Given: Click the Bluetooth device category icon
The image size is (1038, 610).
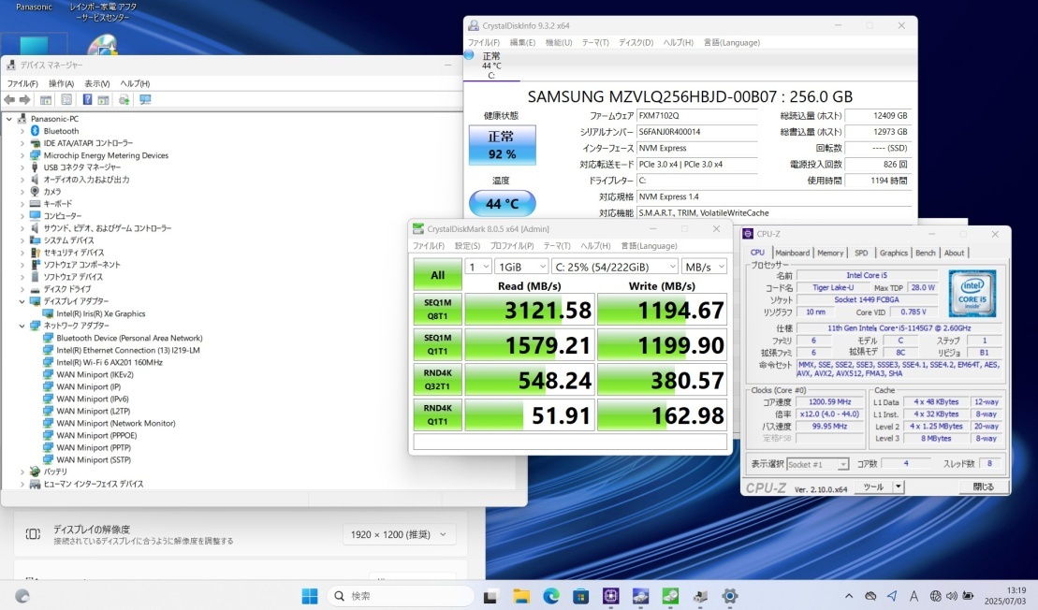Looking at the screenshot, I should click(35, 131).
